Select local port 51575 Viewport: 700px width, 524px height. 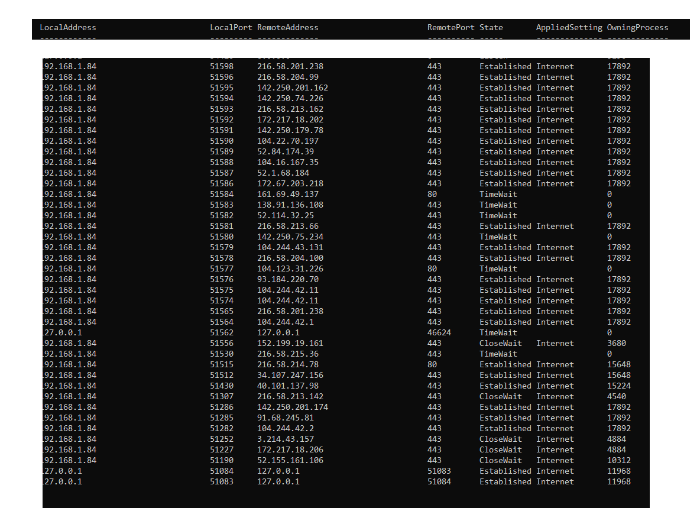click(222, 290)
